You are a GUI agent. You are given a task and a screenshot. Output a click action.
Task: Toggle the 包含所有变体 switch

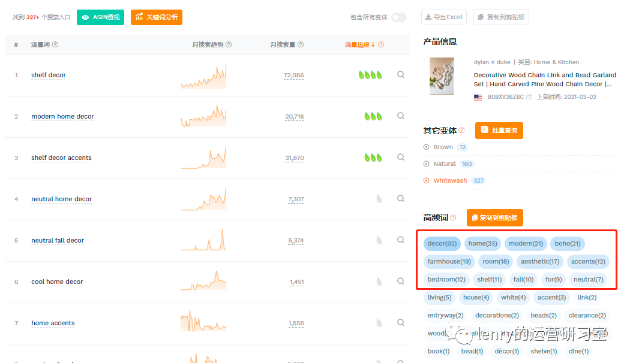(398, 17)
